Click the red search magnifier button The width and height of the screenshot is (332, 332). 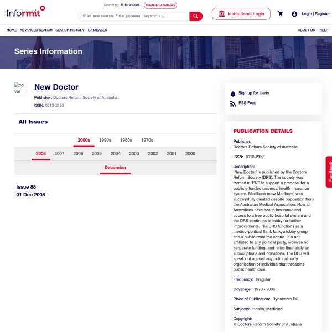pyautogui.click(x=196, y=16)
